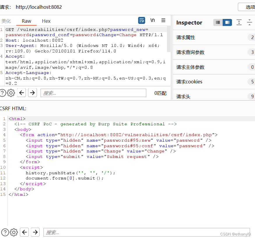Viewport: 255px width, 239px height.
Task: Open help icon in CSRF HTML search bar
Action: click(5, 232)
